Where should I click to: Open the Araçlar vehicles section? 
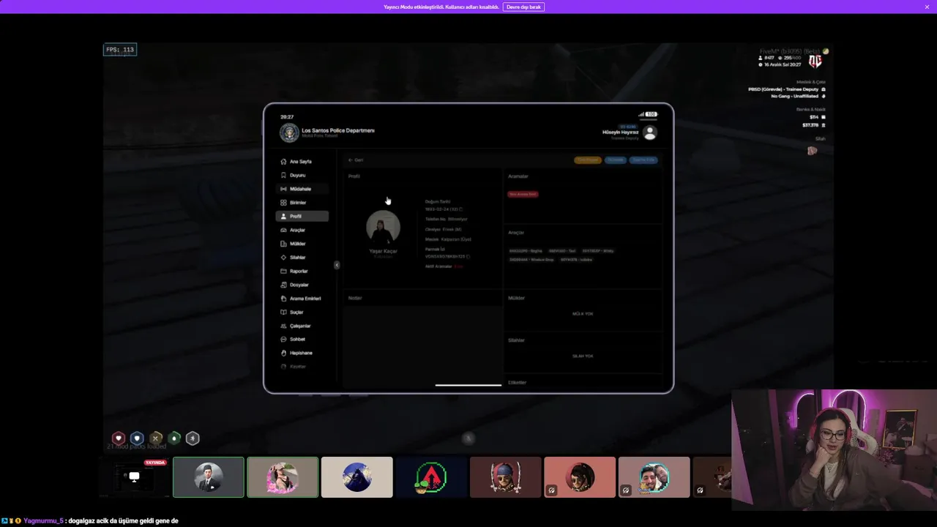[301, 230]
